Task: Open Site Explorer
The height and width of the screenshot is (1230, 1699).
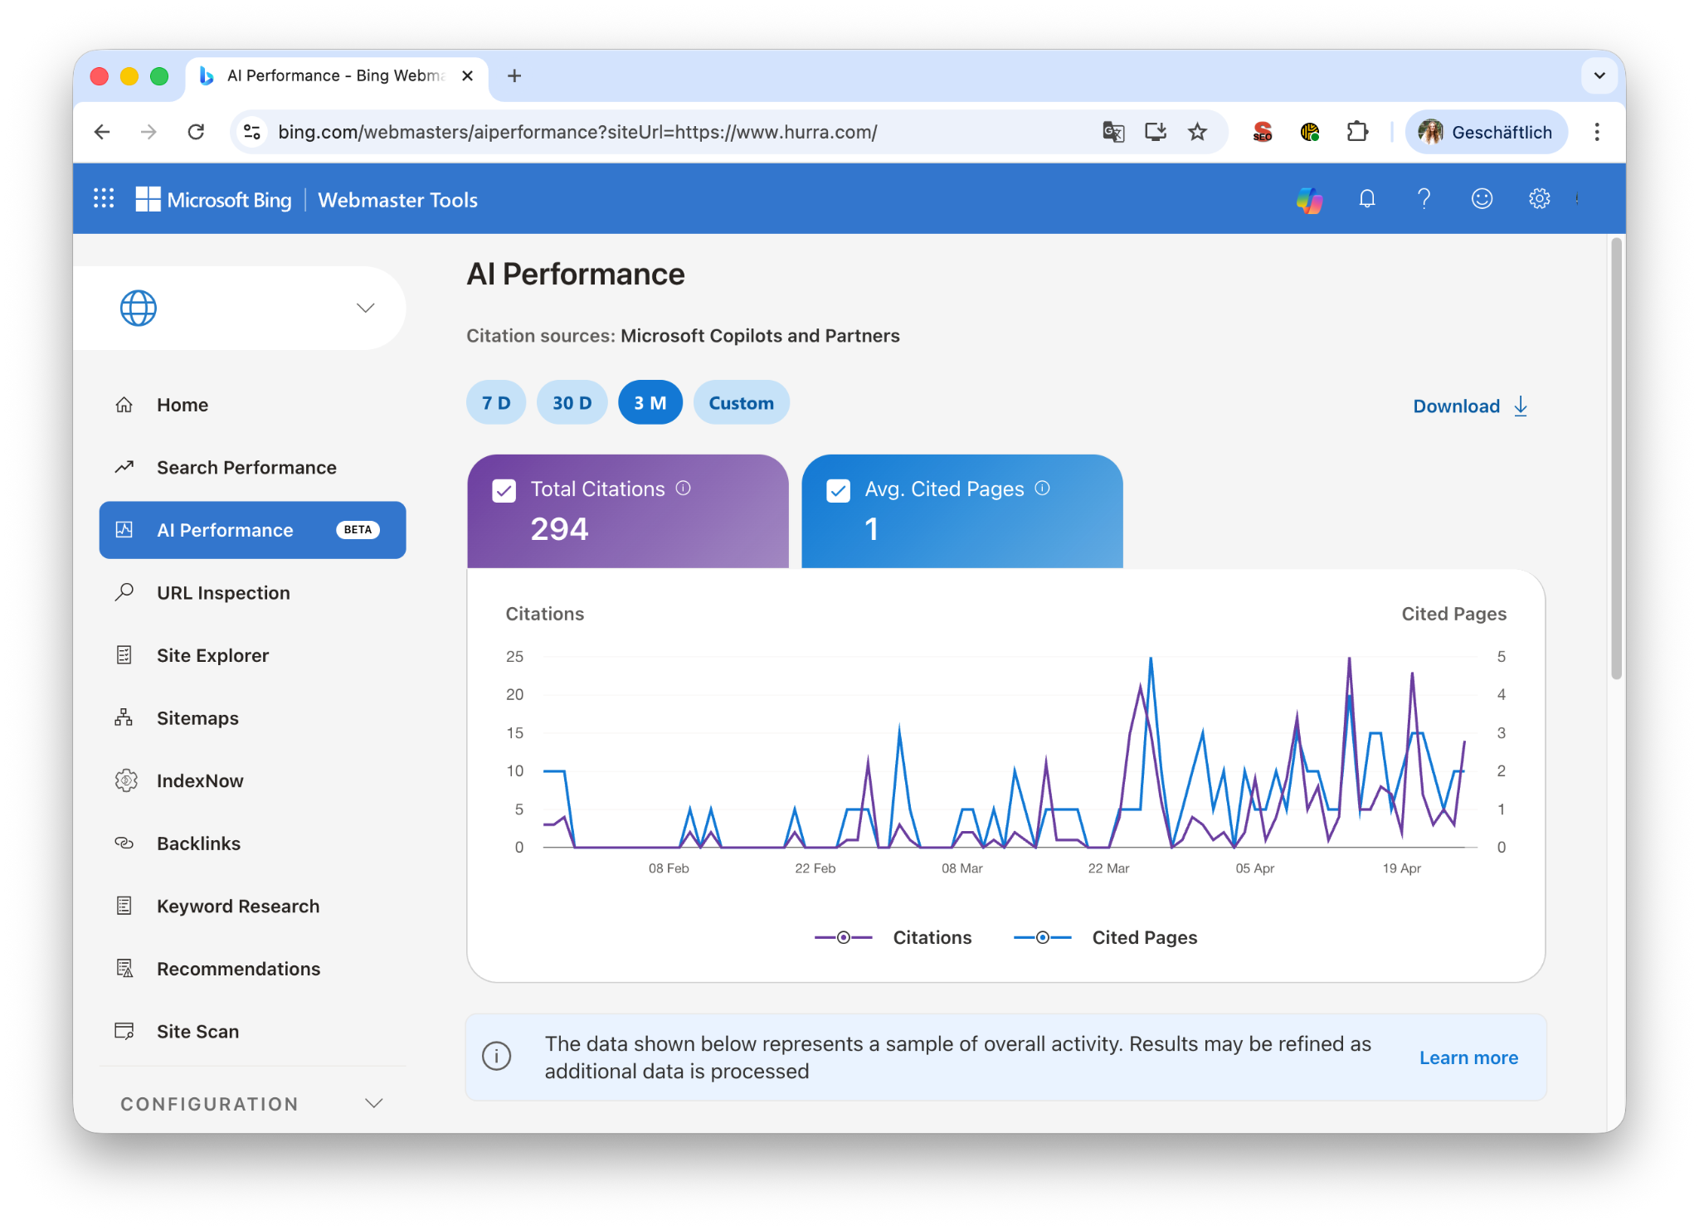Action: 212,654
